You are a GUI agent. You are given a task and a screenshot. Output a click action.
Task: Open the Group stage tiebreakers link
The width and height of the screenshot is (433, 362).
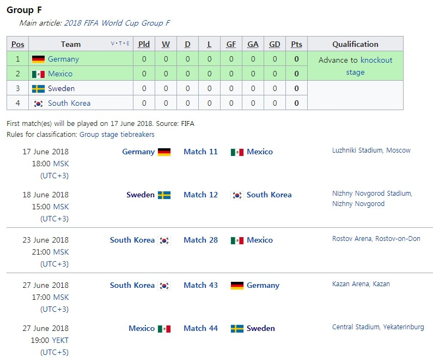[117, 135]
